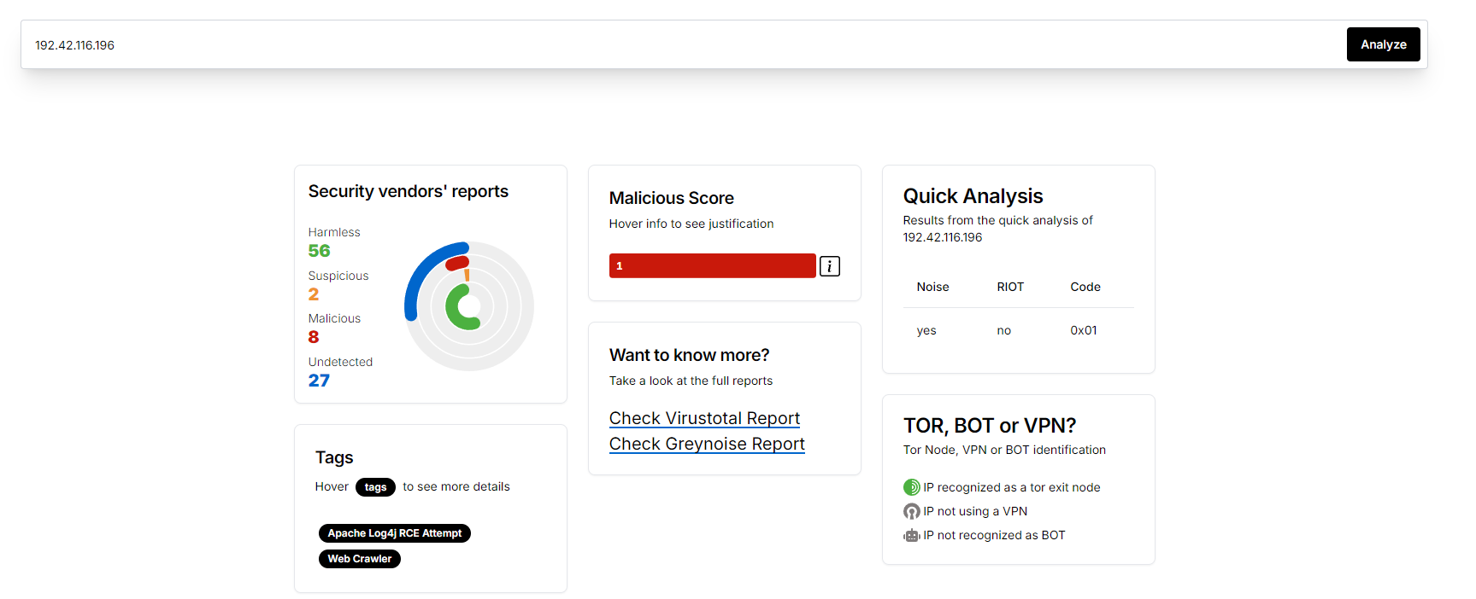This screenshot has width=1476, height=599.
Task: Click the red malicious score bar
Action: click(712, 266)
